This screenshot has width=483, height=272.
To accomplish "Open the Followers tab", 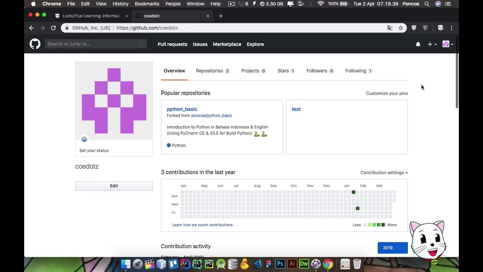I will pos(320,71).
